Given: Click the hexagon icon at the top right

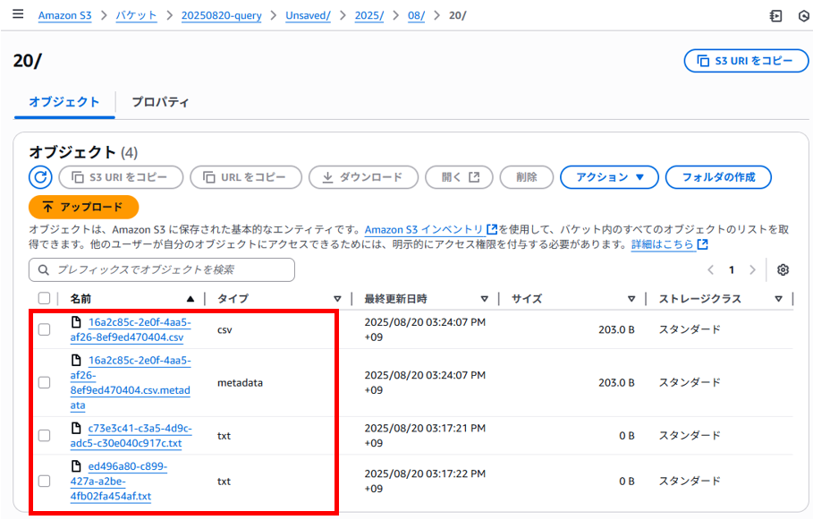Looking at the screenshot, I should point(804,16).
